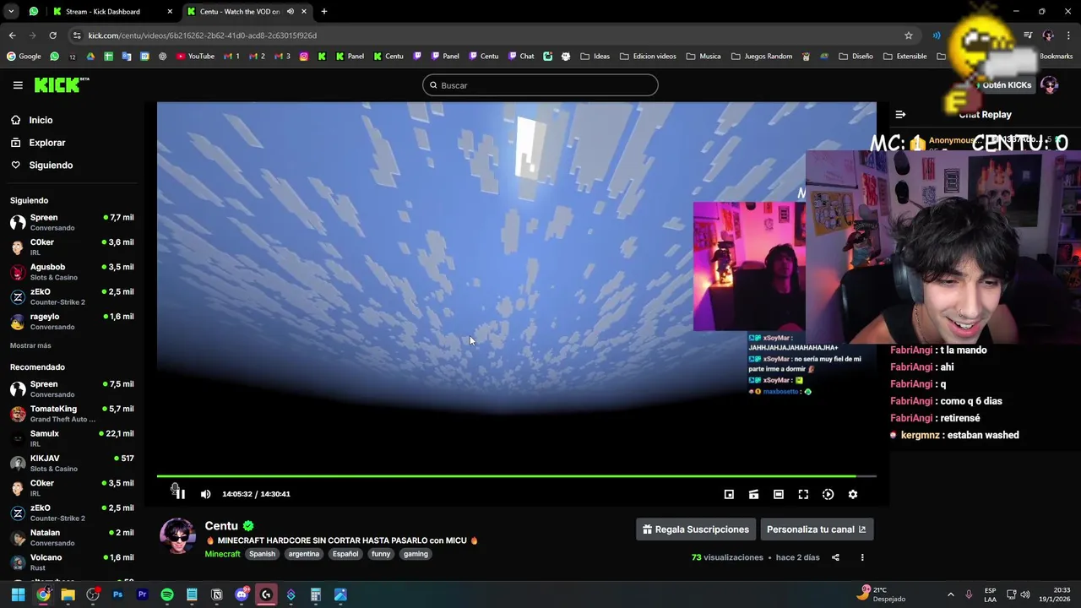Open Spreen channel under Siguiendo
1081x608 pixels.
pos(72,222)
